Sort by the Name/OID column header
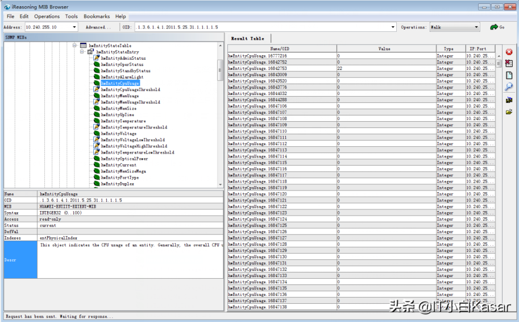 pyautogui.click(x=282, y=49)
